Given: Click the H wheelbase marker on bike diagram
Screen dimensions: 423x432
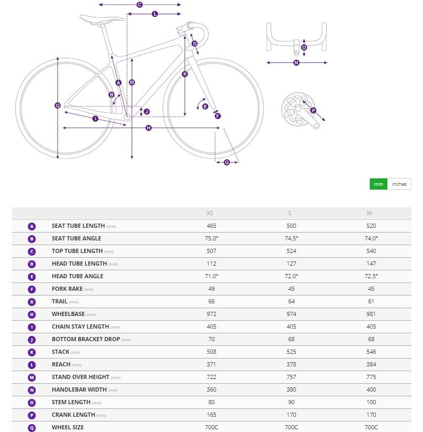Looking at the screenshot, I should tap(149, 128).
